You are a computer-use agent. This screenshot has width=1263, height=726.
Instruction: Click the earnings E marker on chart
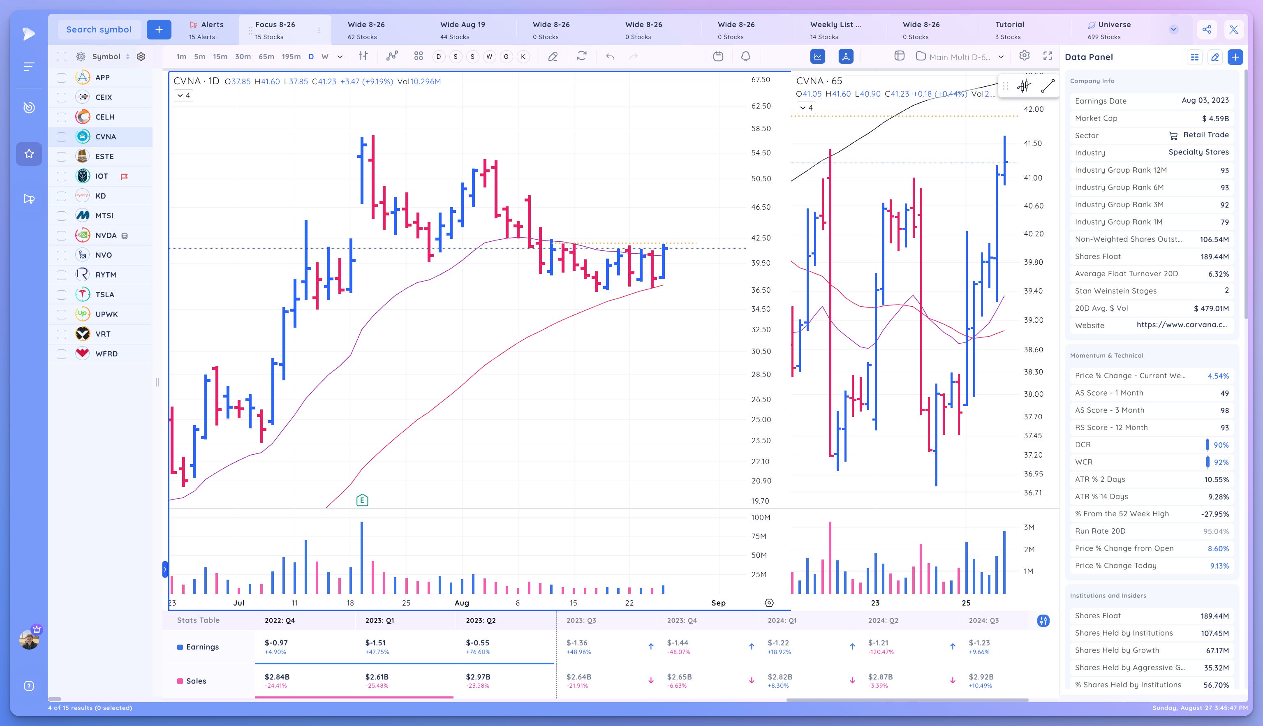click(x=362, y=500)
